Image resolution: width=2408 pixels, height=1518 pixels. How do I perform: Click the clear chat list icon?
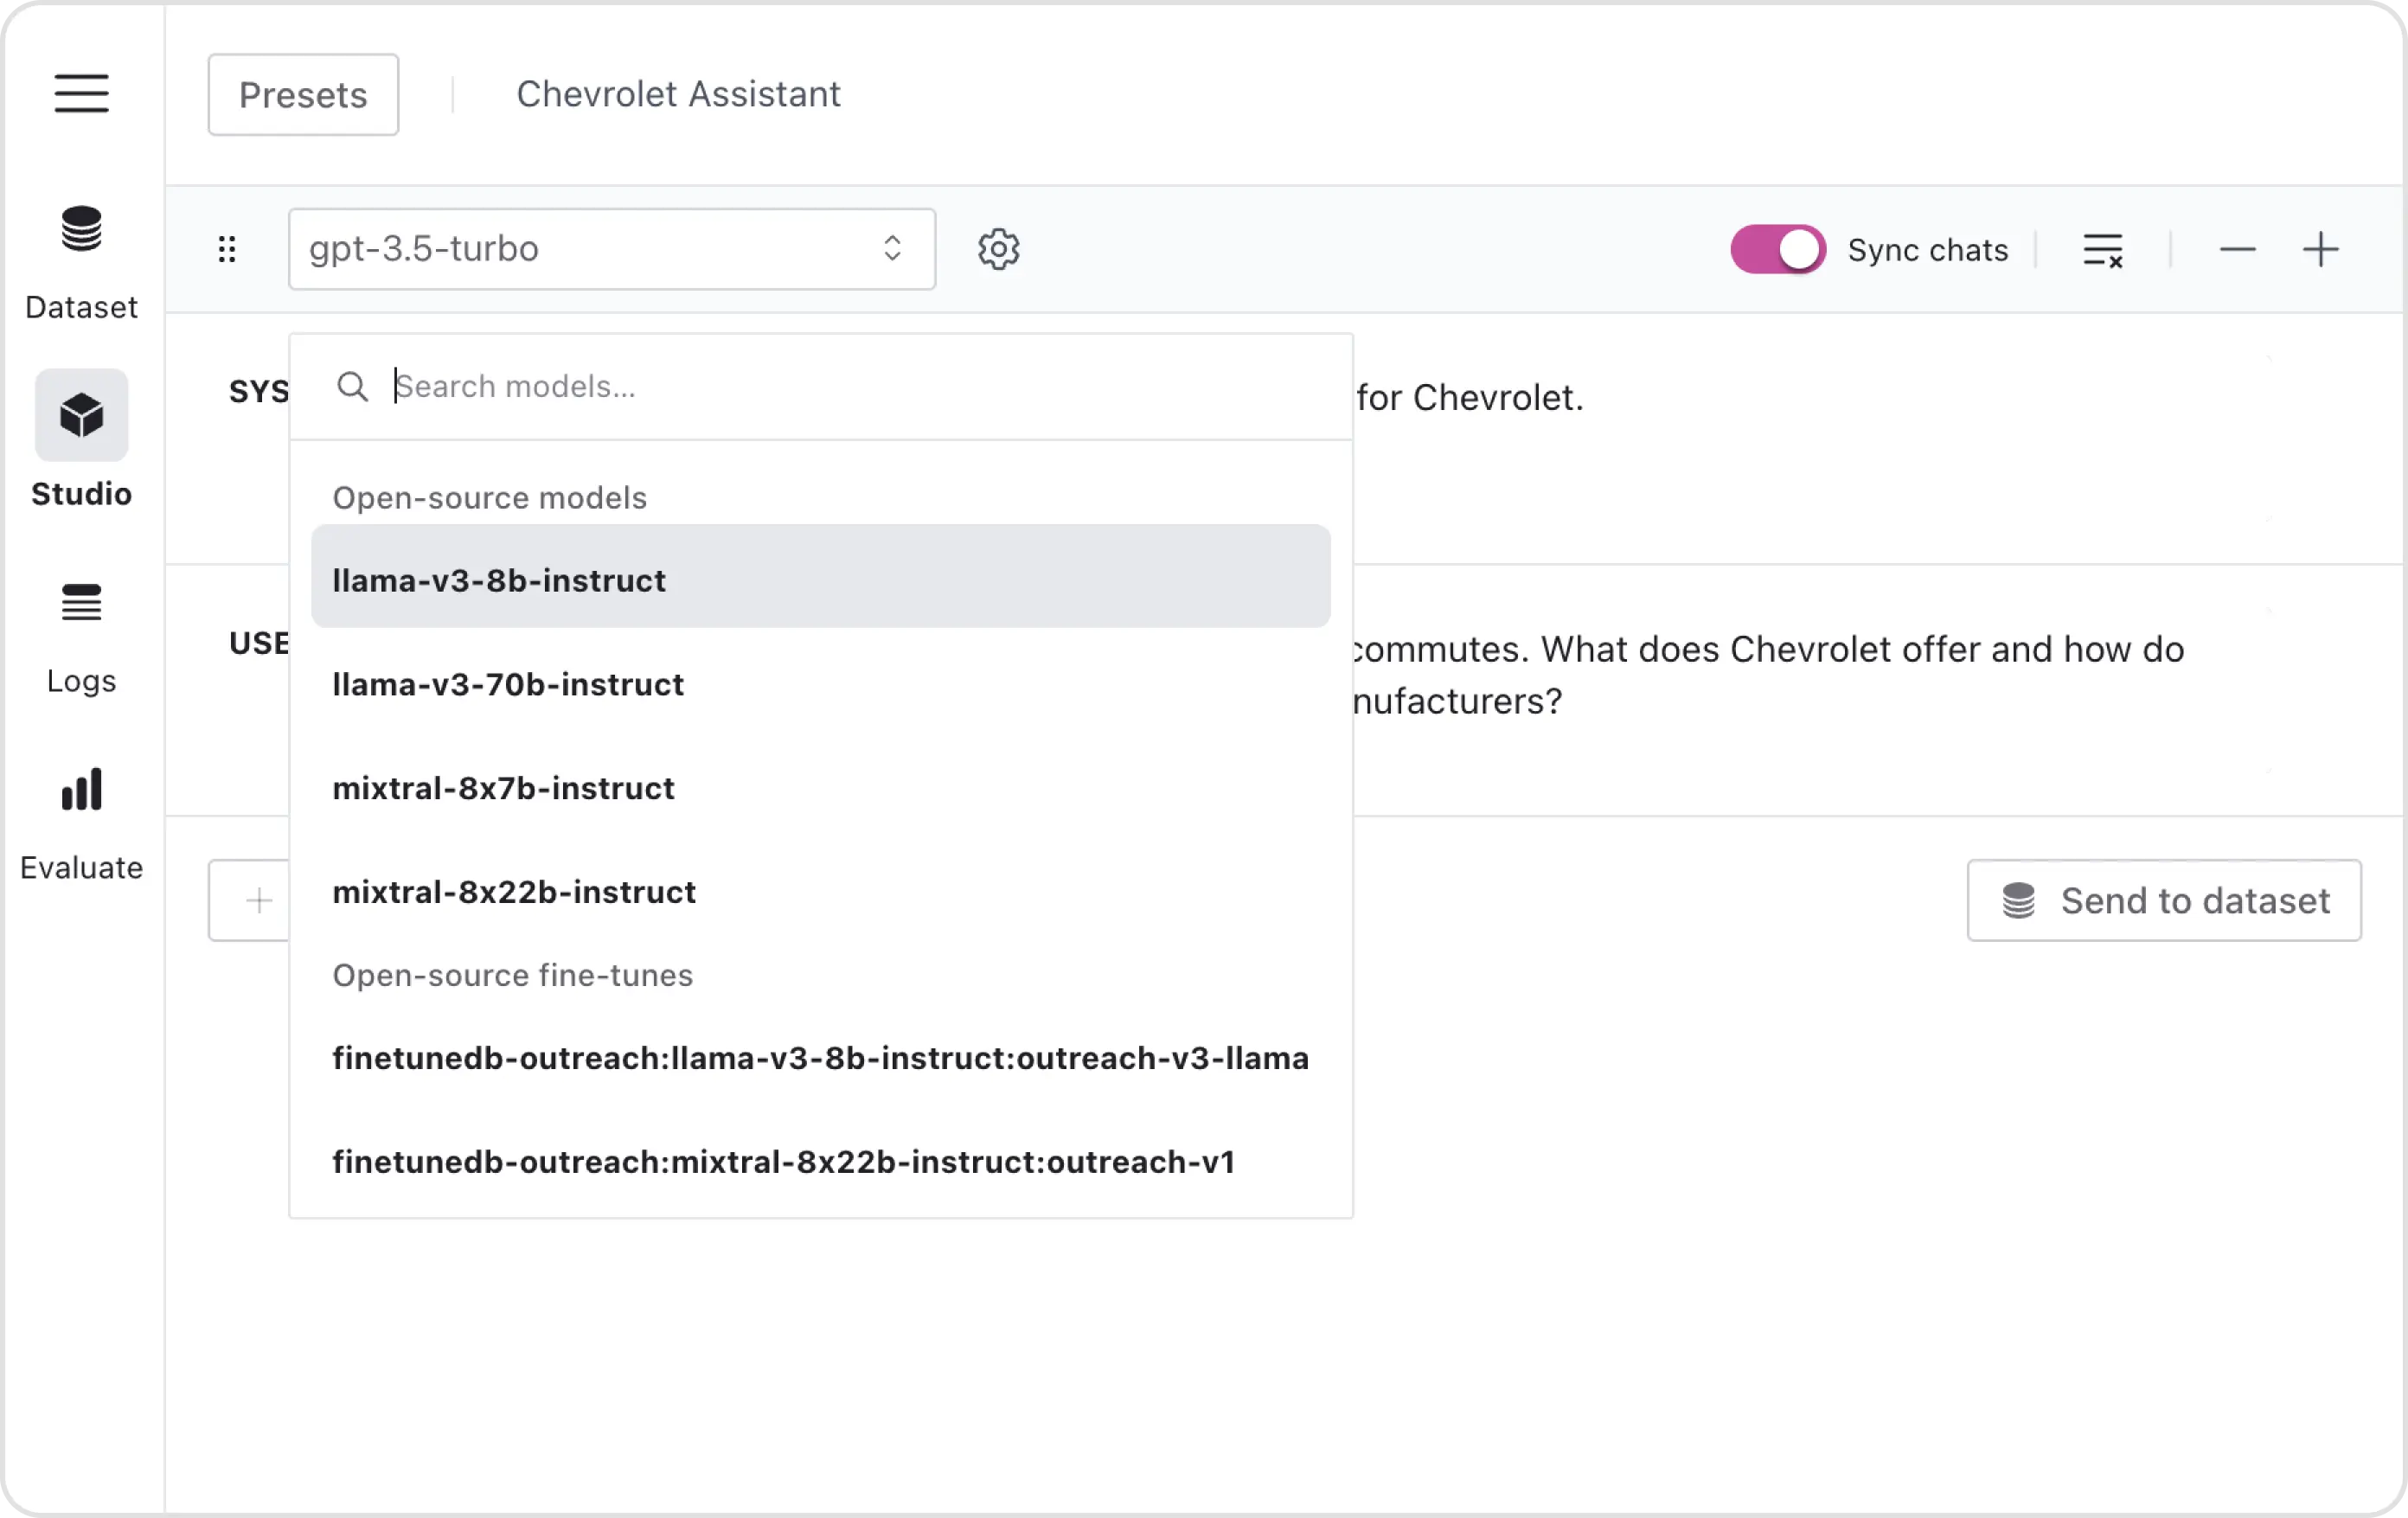(x=2102, y=250)
